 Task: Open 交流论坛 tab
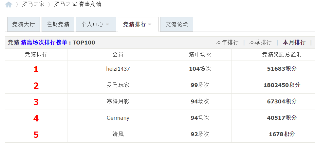pos(176,24)
